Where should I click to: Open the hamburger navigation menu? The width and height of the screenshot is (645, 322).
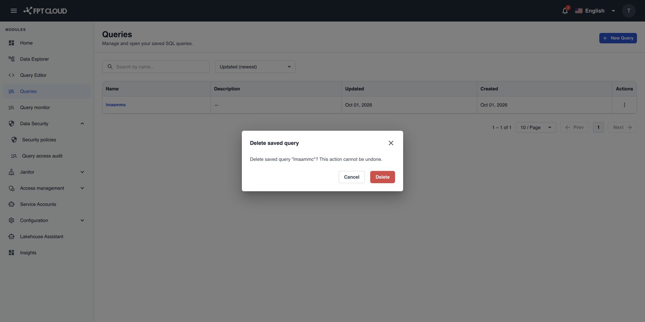click(x=14, y=11)
